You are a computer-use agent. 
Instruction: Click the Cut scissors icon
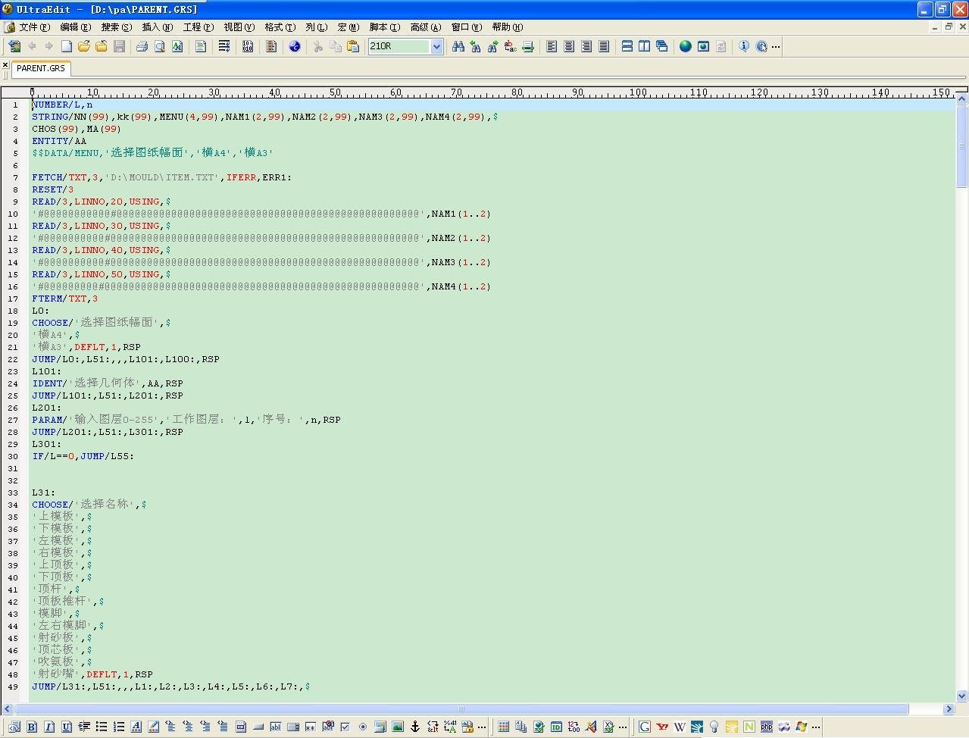(x=318, y=46)
